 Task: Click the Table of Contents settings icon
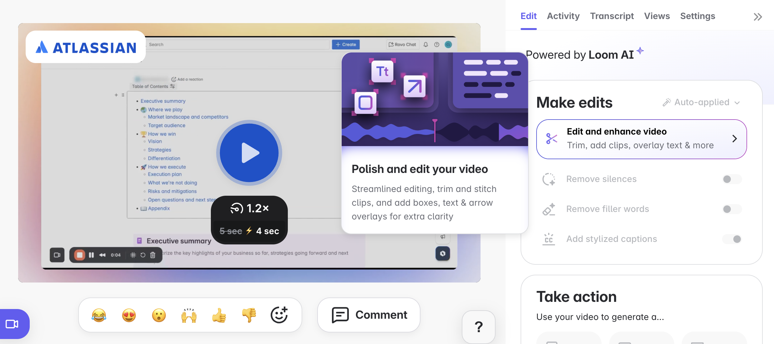click(x=172, y=86)
